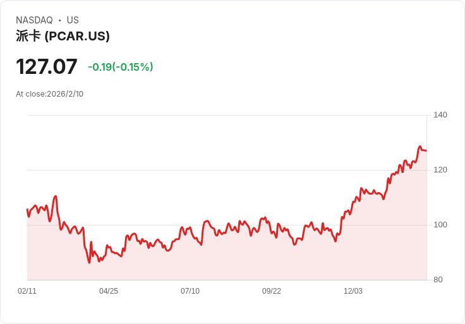Click the highest peak of the price line

point(420,147)
